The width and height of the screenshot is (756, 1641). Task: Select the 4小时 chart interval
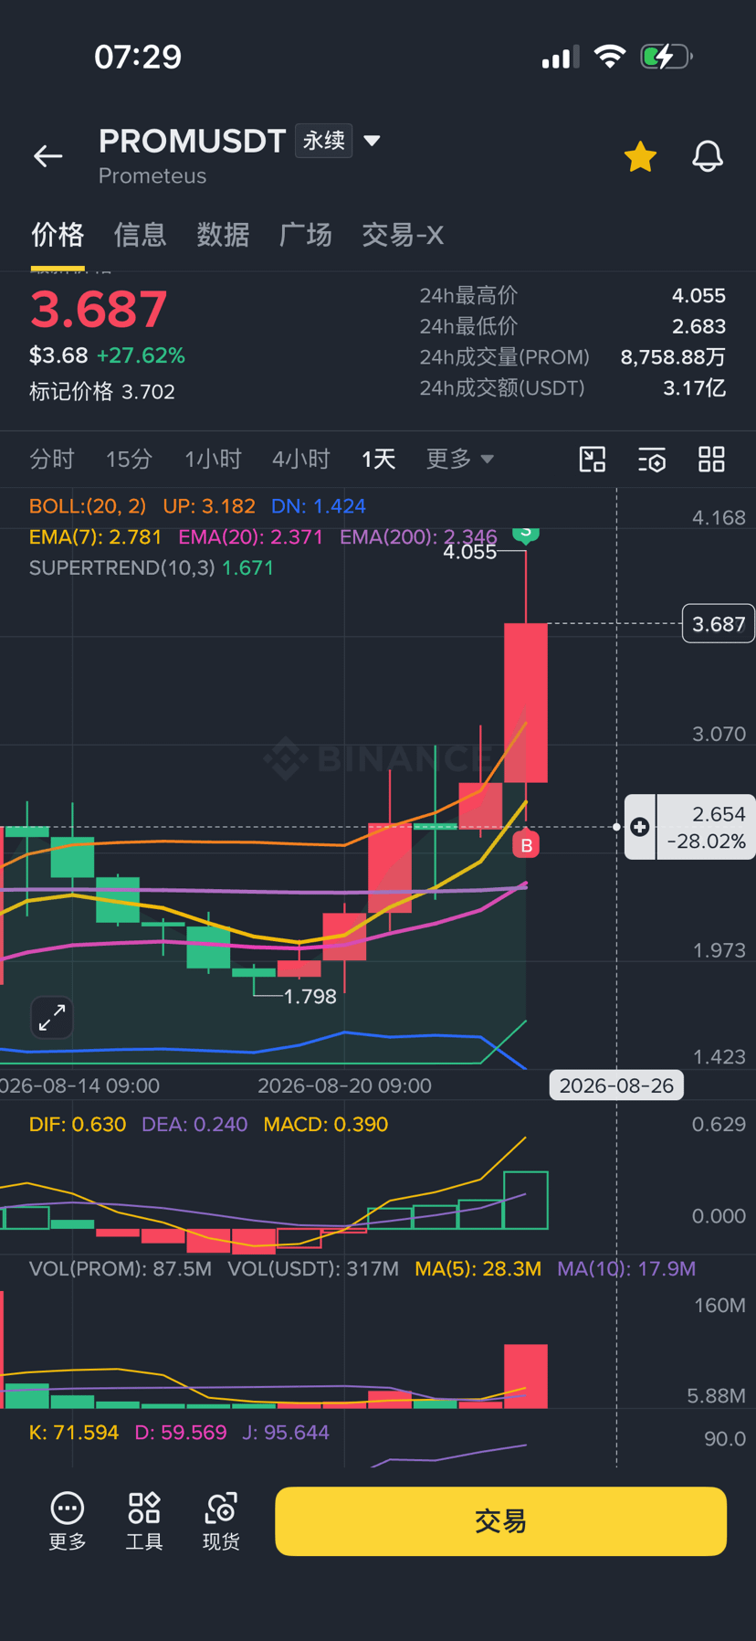click(x=300, y=459)
